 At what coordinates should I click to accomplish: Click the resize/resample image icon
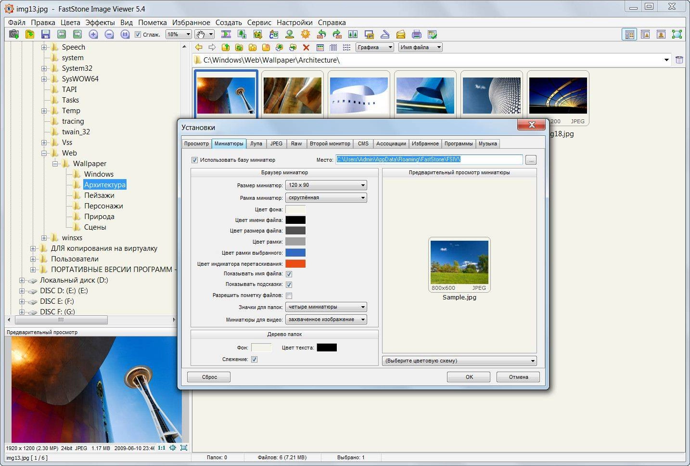(x=242, y=34)
